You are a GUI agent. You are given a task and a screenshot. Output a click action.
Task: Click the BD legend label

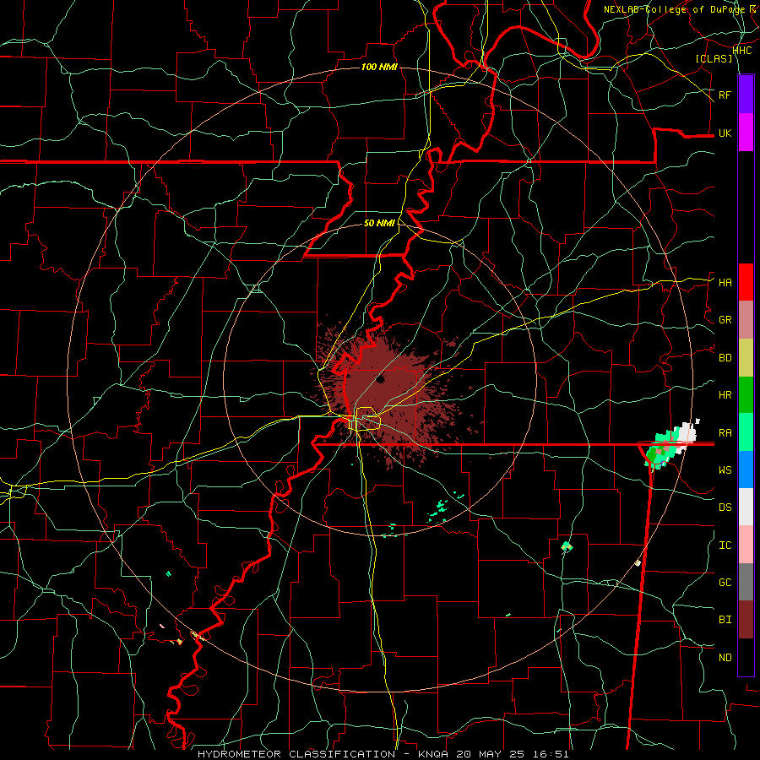point(725,358)
